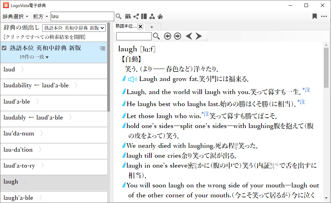Open the bookshelf library icon
Viewport: 331px width, 203px height.
[128, 16]
